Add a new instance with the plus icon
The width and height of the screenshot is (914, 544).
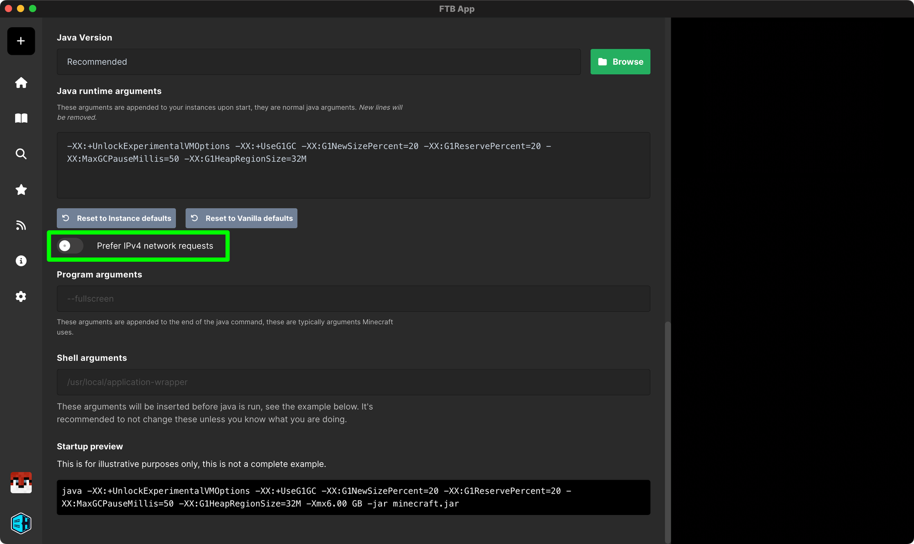(21, 41)
